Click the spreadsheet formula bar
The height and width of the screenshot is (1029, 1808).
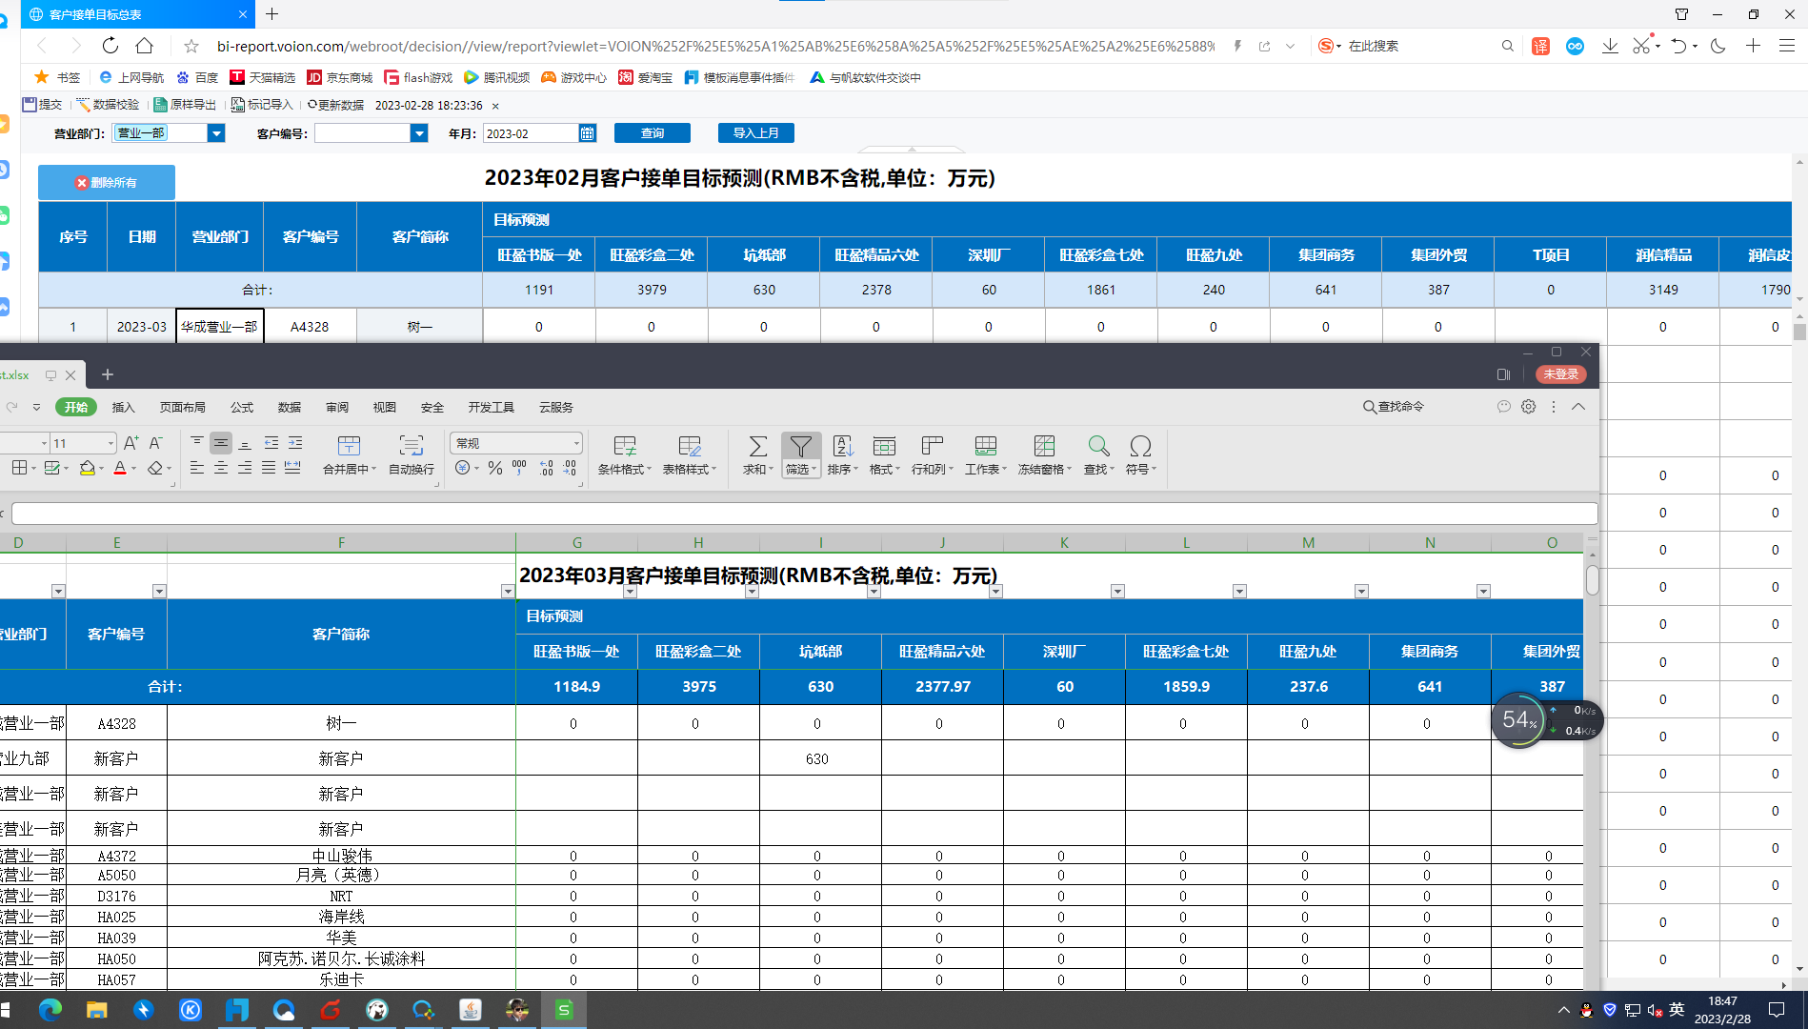804,514
